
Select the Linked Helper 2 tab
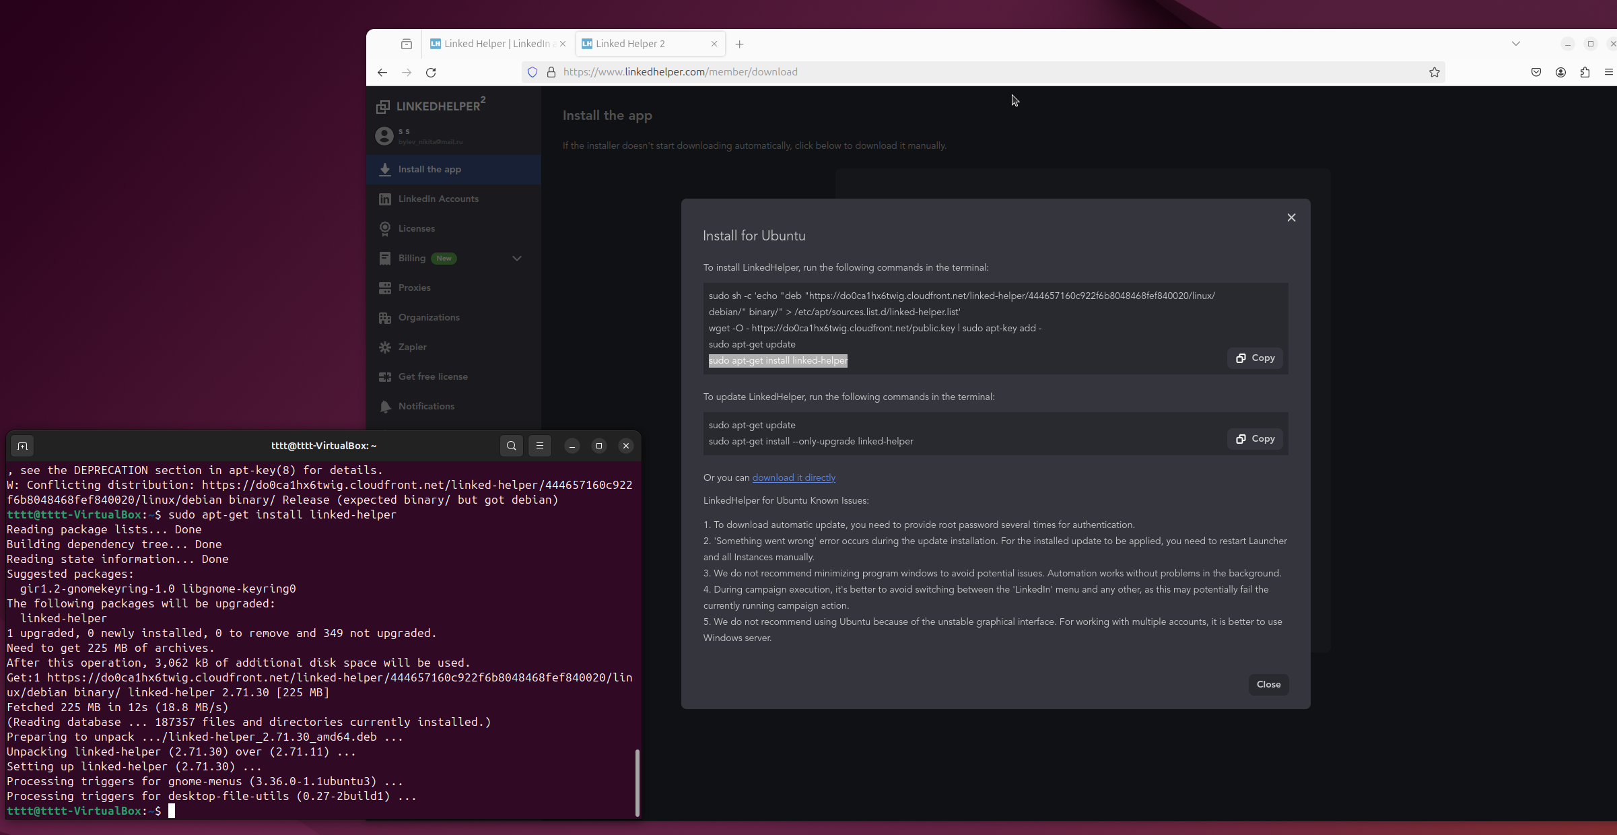pyautogui.click(x=650, y=44)
